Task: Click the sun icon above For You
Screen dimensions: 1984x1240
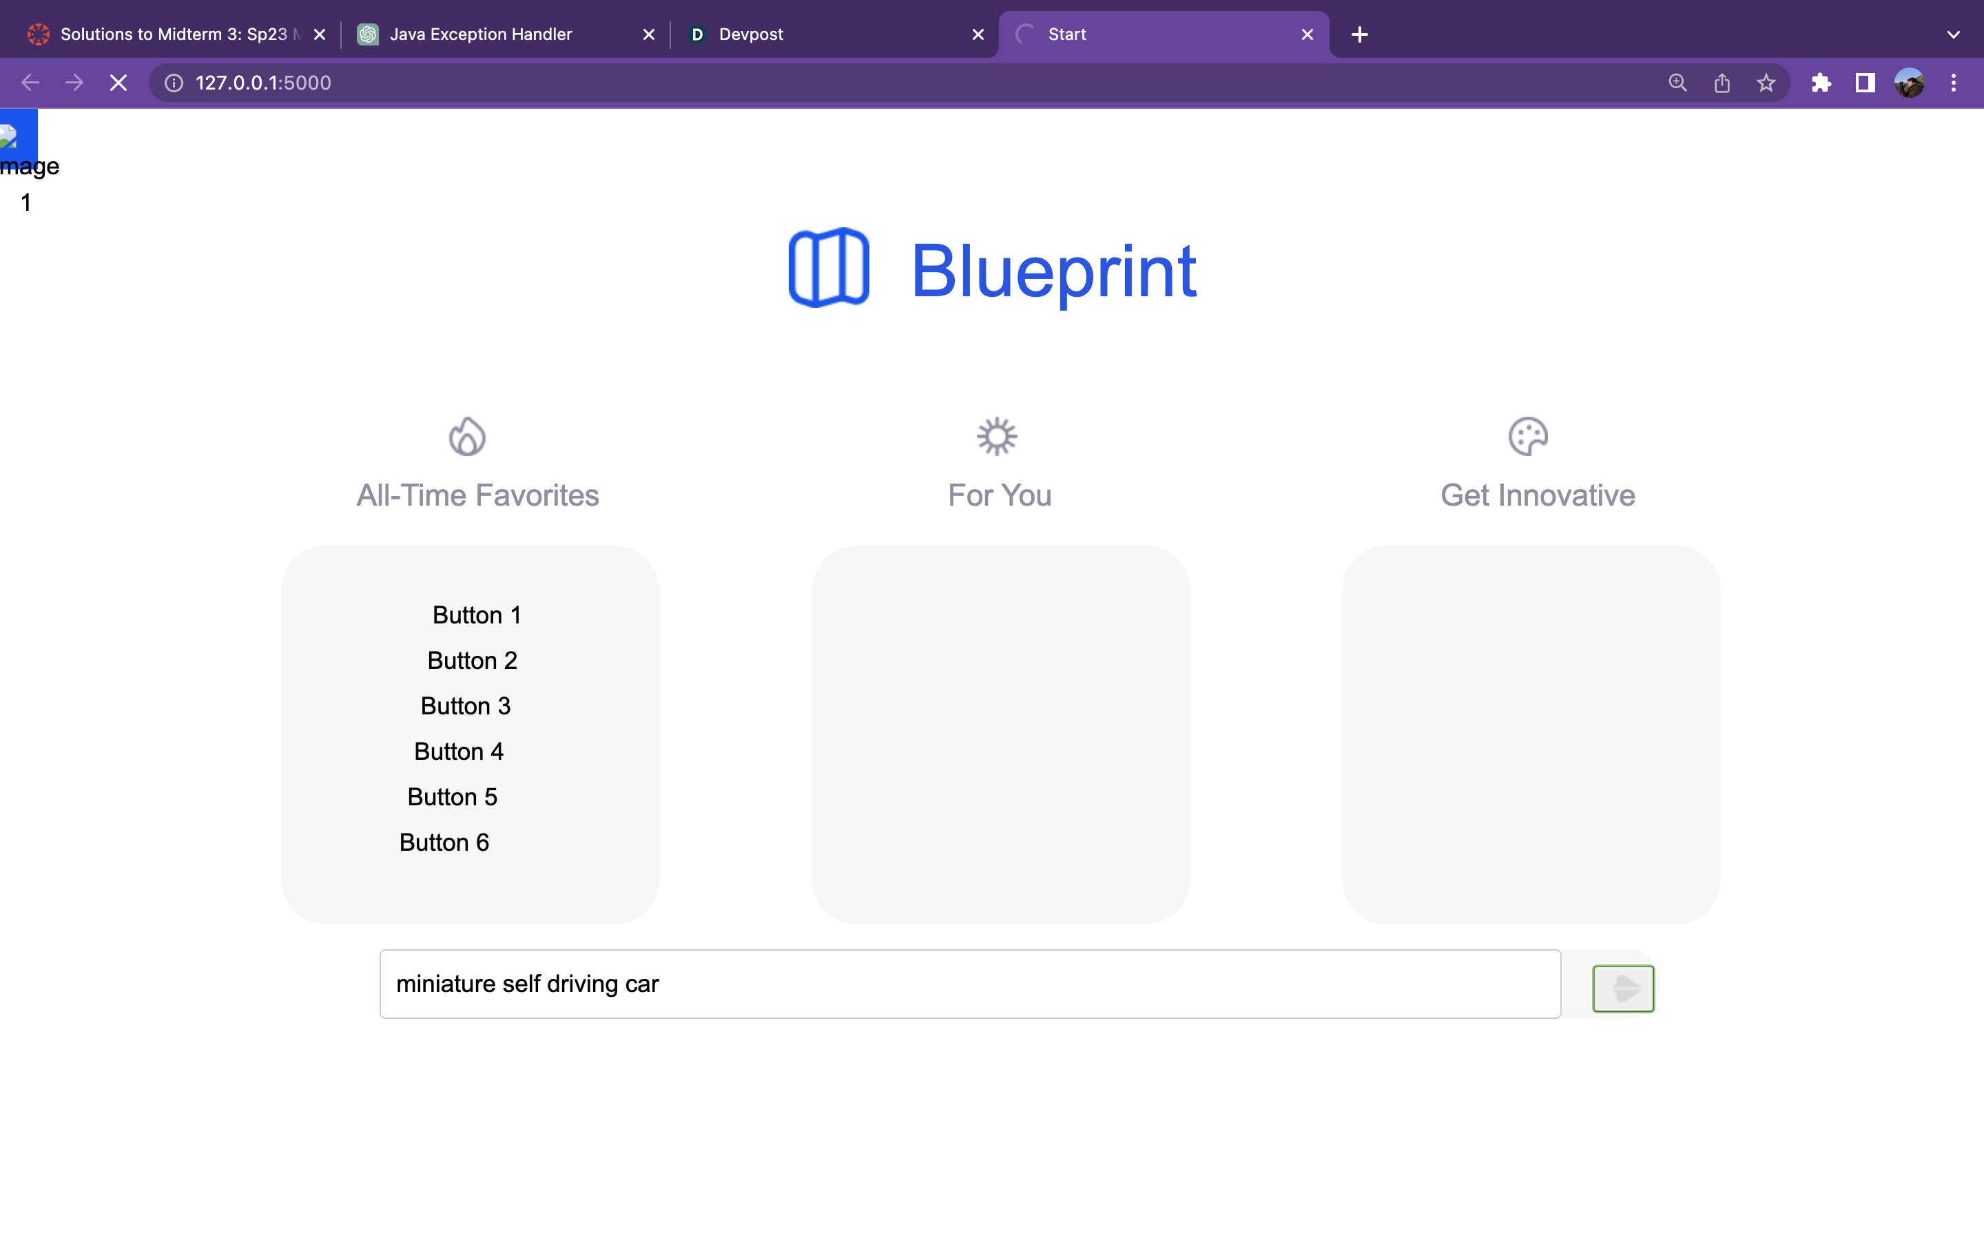Action: (997, 436)
